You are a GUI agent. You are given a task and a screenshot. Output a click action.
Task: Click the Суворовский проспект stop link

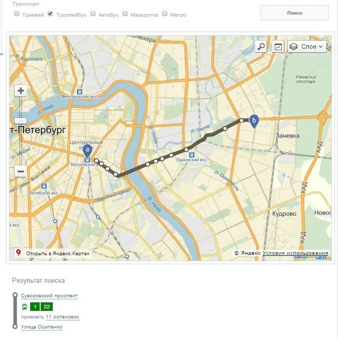click(49, 295)
